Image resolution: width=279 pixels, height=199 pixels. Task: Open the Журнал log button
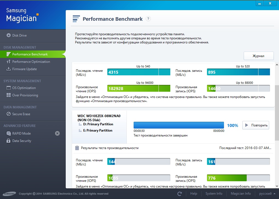click(x=258, y=56)
